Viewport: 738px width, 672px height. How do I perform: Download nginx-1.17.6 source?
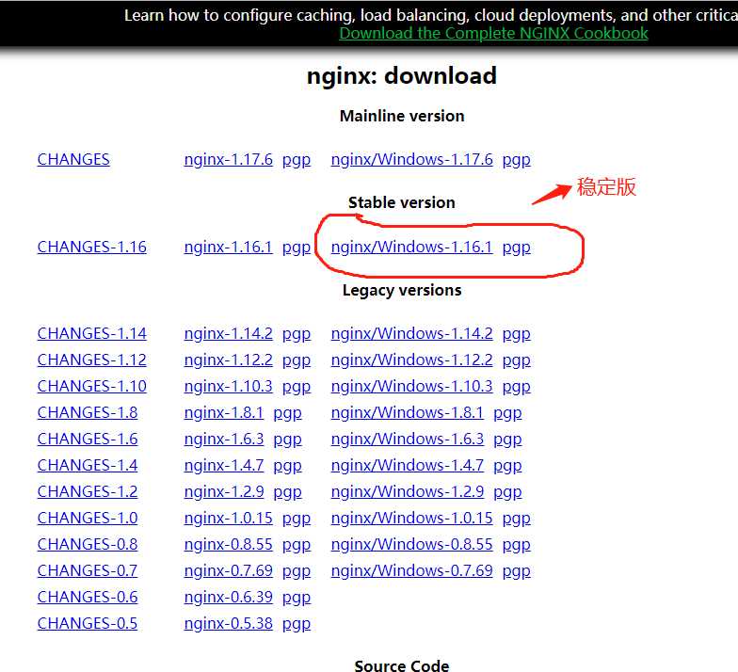[228, 160]
